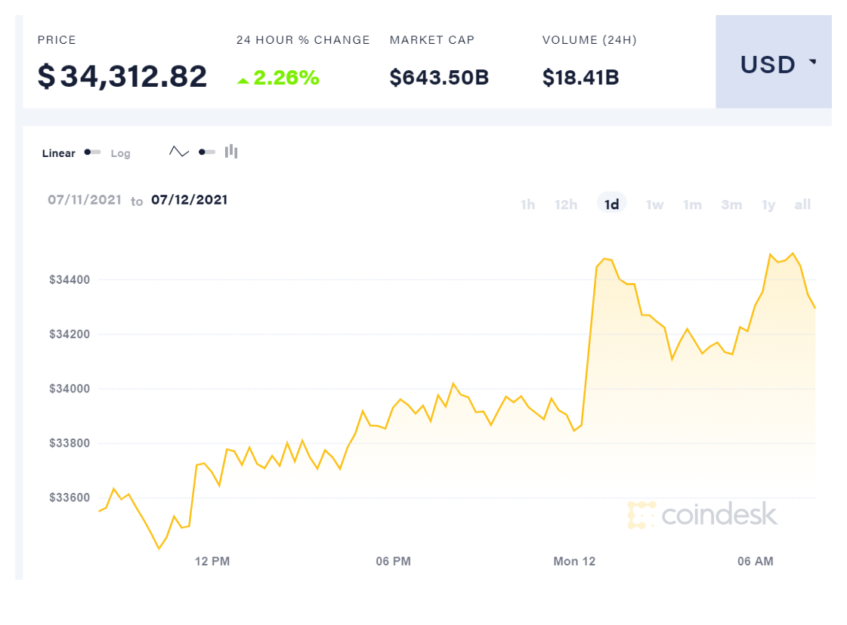The width and height of the screenshot is (847, 625).
Task: Switch chart to 1m range
Action: tap(692, 205)
